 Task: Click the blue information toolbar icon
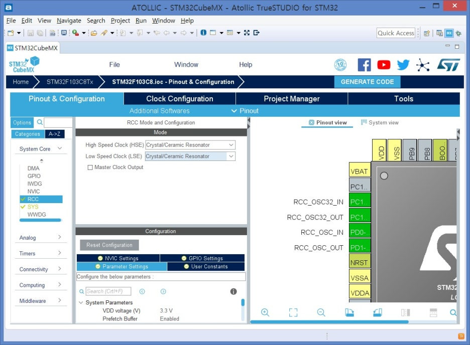[203, 32]
